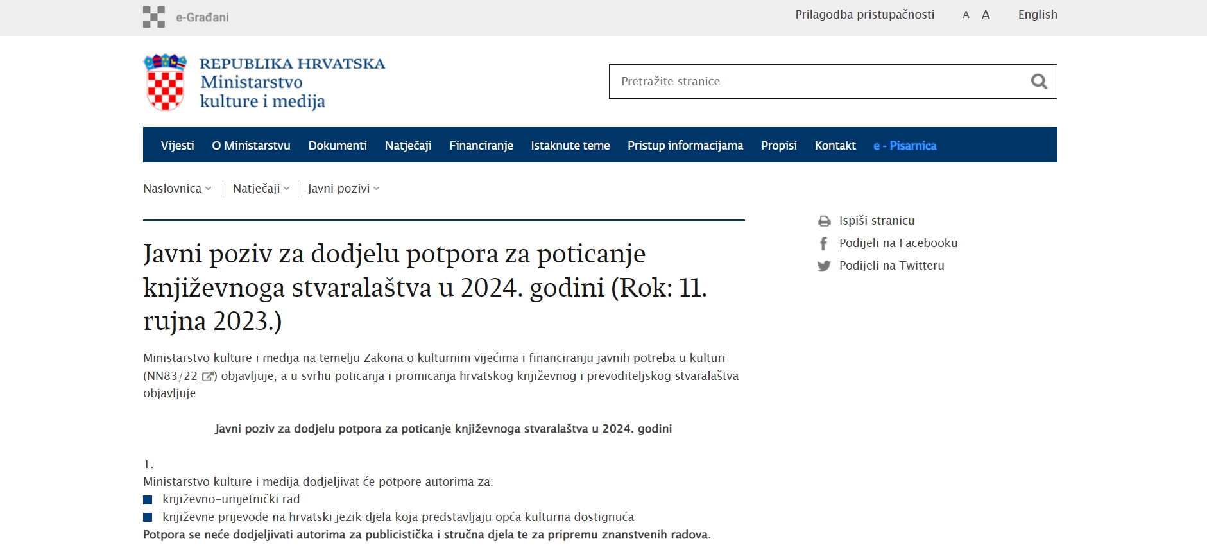Go to e - Pisarnica in navigation

(x=904, y=146)
